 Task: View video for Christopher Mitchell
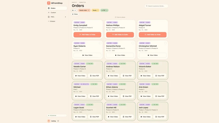[x=152, y=55]
